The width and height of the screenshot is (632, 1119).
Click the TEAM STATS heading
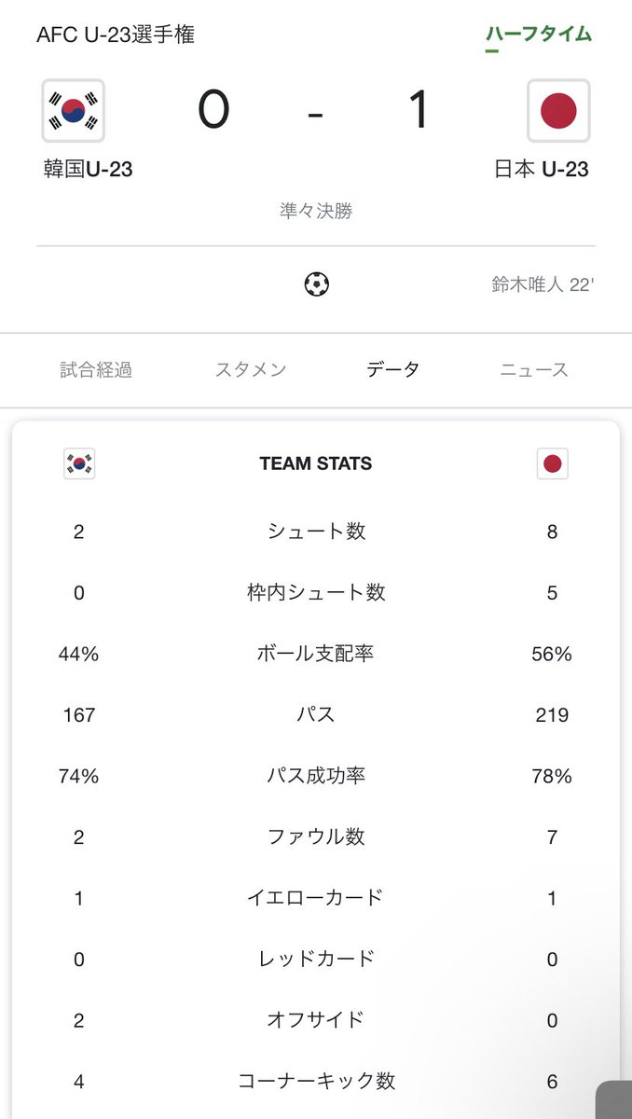point(316,463)
